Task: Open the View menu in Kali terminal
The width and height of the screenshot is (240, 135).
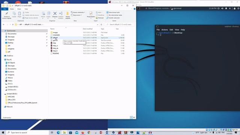Action: pyautogui.click(x=177, y=30)
